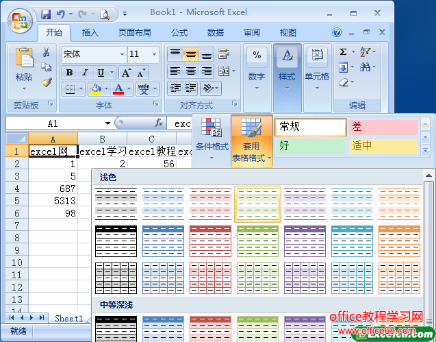Image resolution: width=436 pixels, height=342 pixels.
Task: Click the Clear eraser icon
Action: pos(344,82)
